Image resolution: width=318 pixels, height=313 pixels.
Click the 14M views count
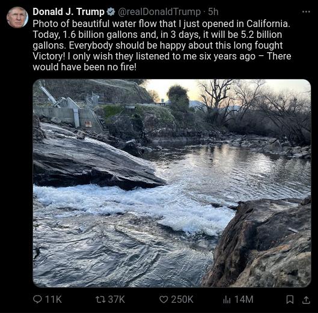pyautogui.click(x=244, y=299)
